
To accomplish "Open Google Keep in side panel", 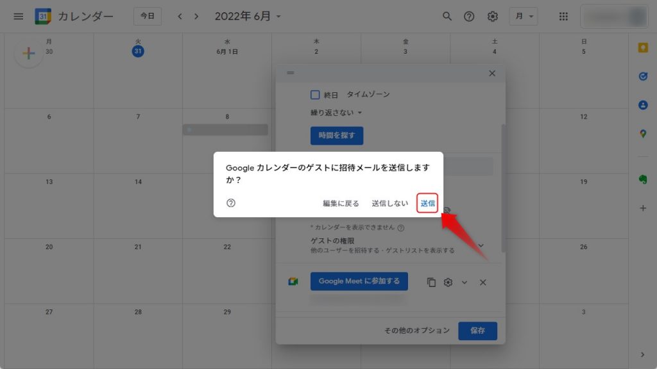I will tap(643, 47).
